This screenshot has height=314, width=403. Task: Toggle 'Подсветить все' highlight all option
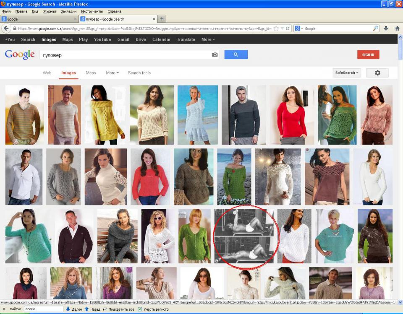(x=105, y=309)
